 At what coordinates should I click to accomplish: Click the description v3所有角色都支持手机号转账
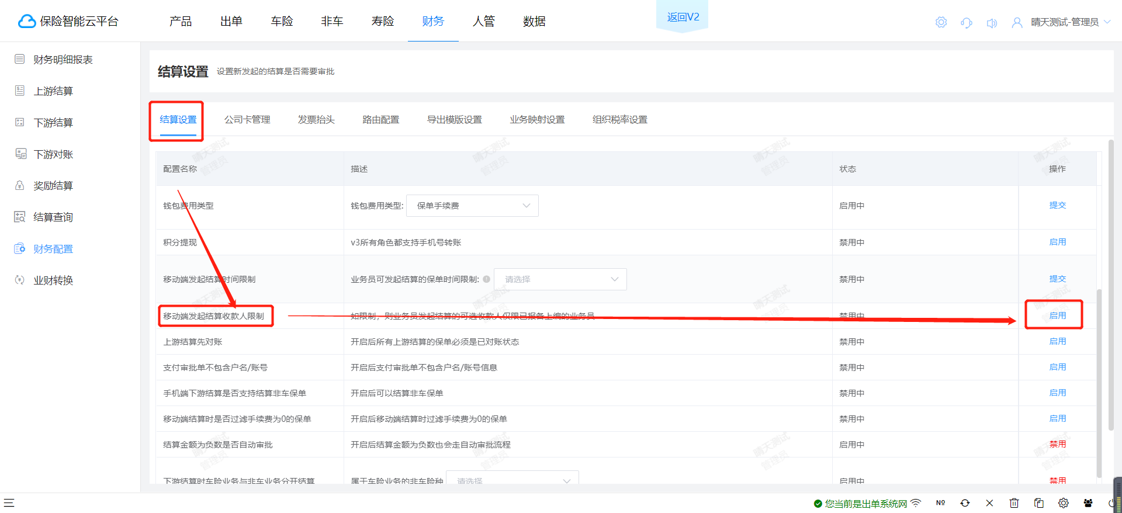click(x=406, y=242)
